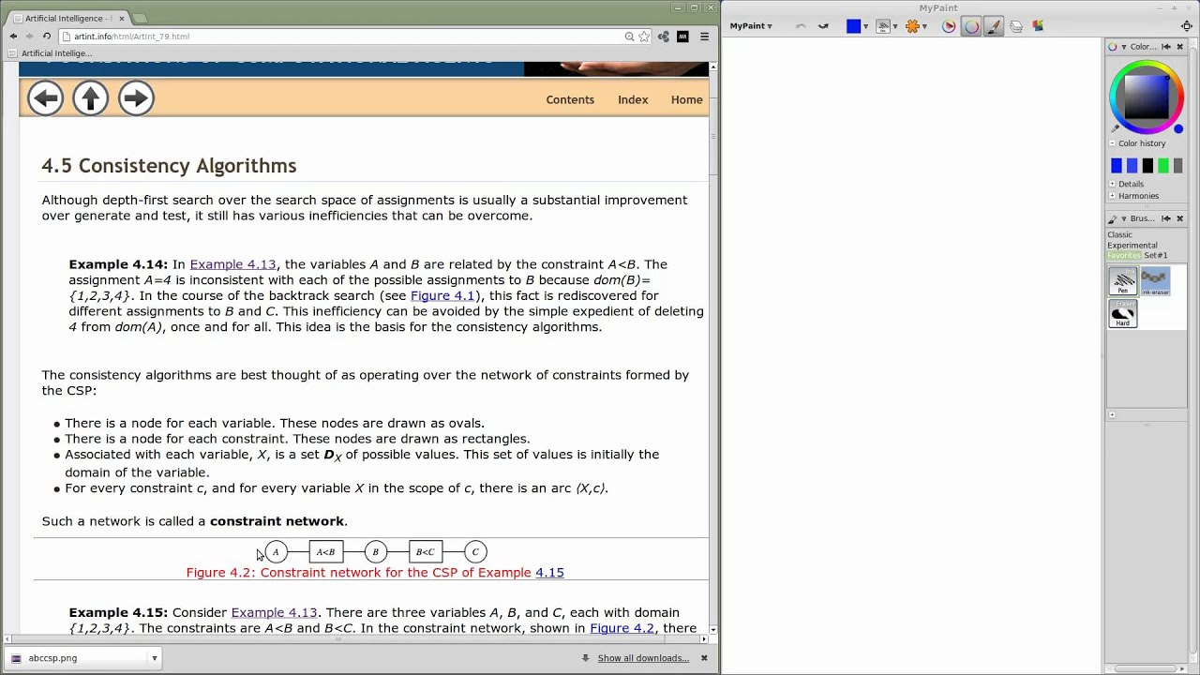Go up with the up arrow button
The image size is (1200, 675).
(91, 98)
